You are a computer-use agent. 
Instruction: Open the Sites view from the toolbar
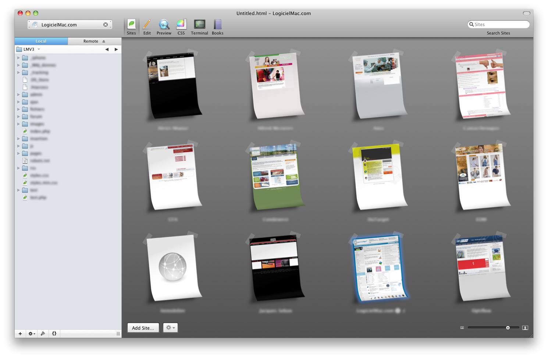131,27
